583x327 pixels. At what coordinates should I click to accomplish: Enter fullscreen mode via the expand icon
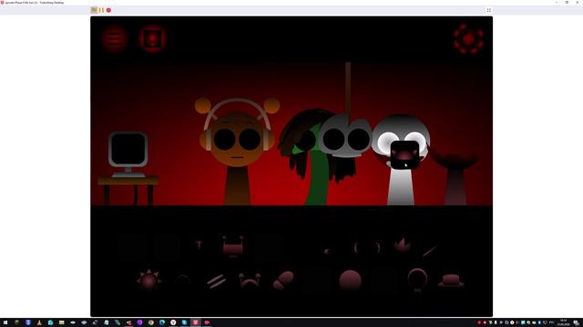pos(489,10)
